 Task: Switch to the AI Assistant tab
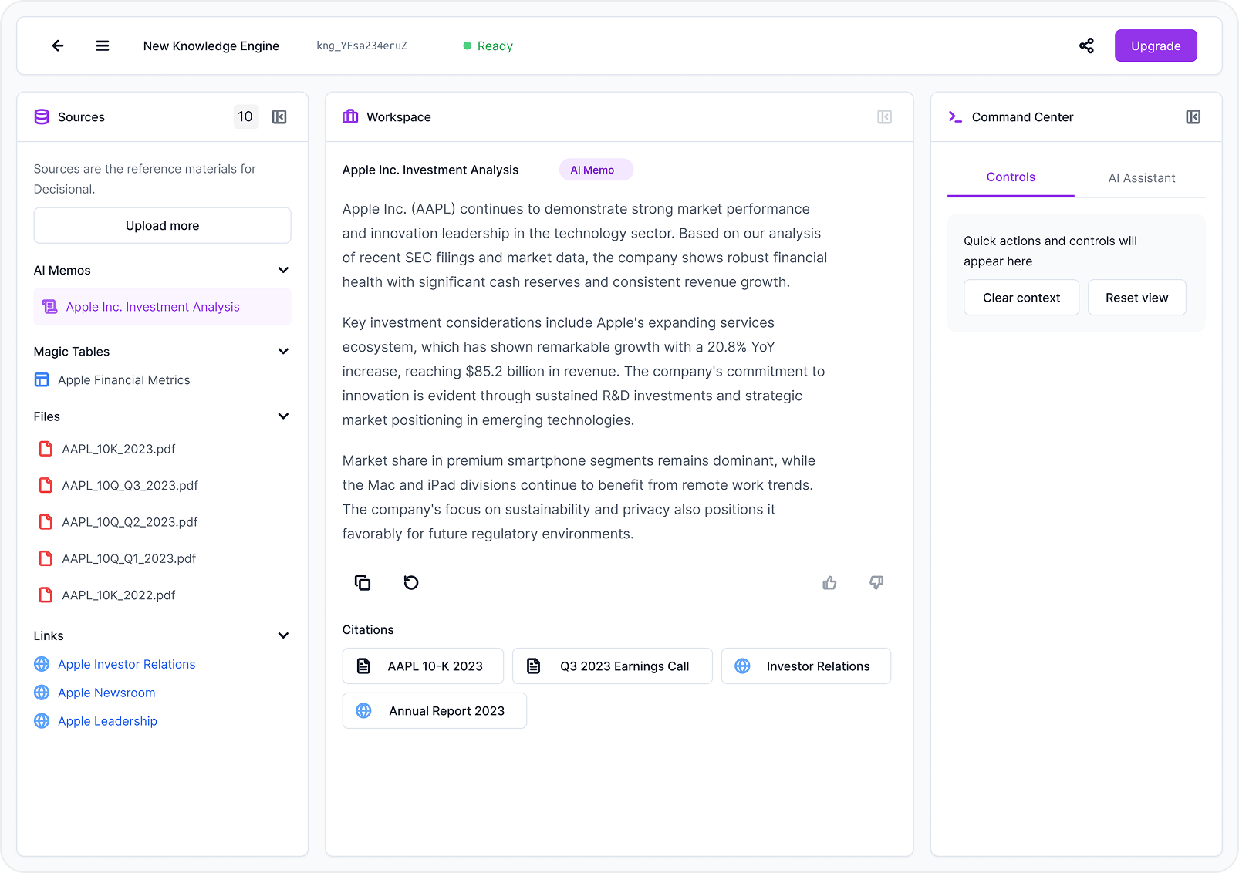1142,178
